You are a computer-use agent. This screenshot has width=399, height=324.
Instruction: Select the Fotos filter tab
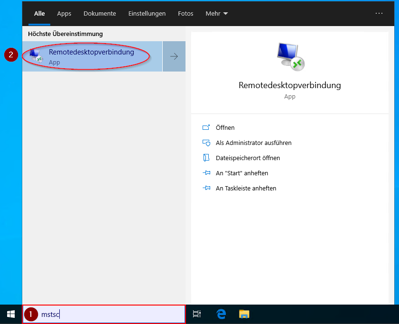[x=186, y=14]
